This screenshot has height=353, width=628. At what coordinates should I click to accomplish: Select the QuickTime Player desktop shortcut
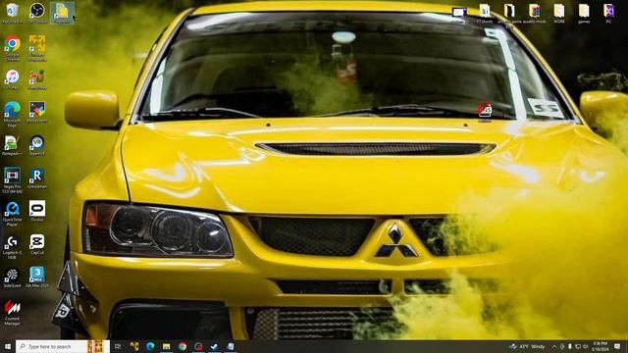[13, 214]
